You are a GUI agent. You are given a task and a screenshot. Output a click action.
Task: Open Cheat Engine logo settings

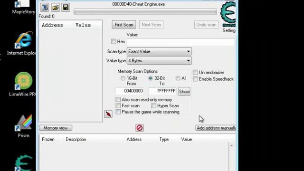point(228,14)
